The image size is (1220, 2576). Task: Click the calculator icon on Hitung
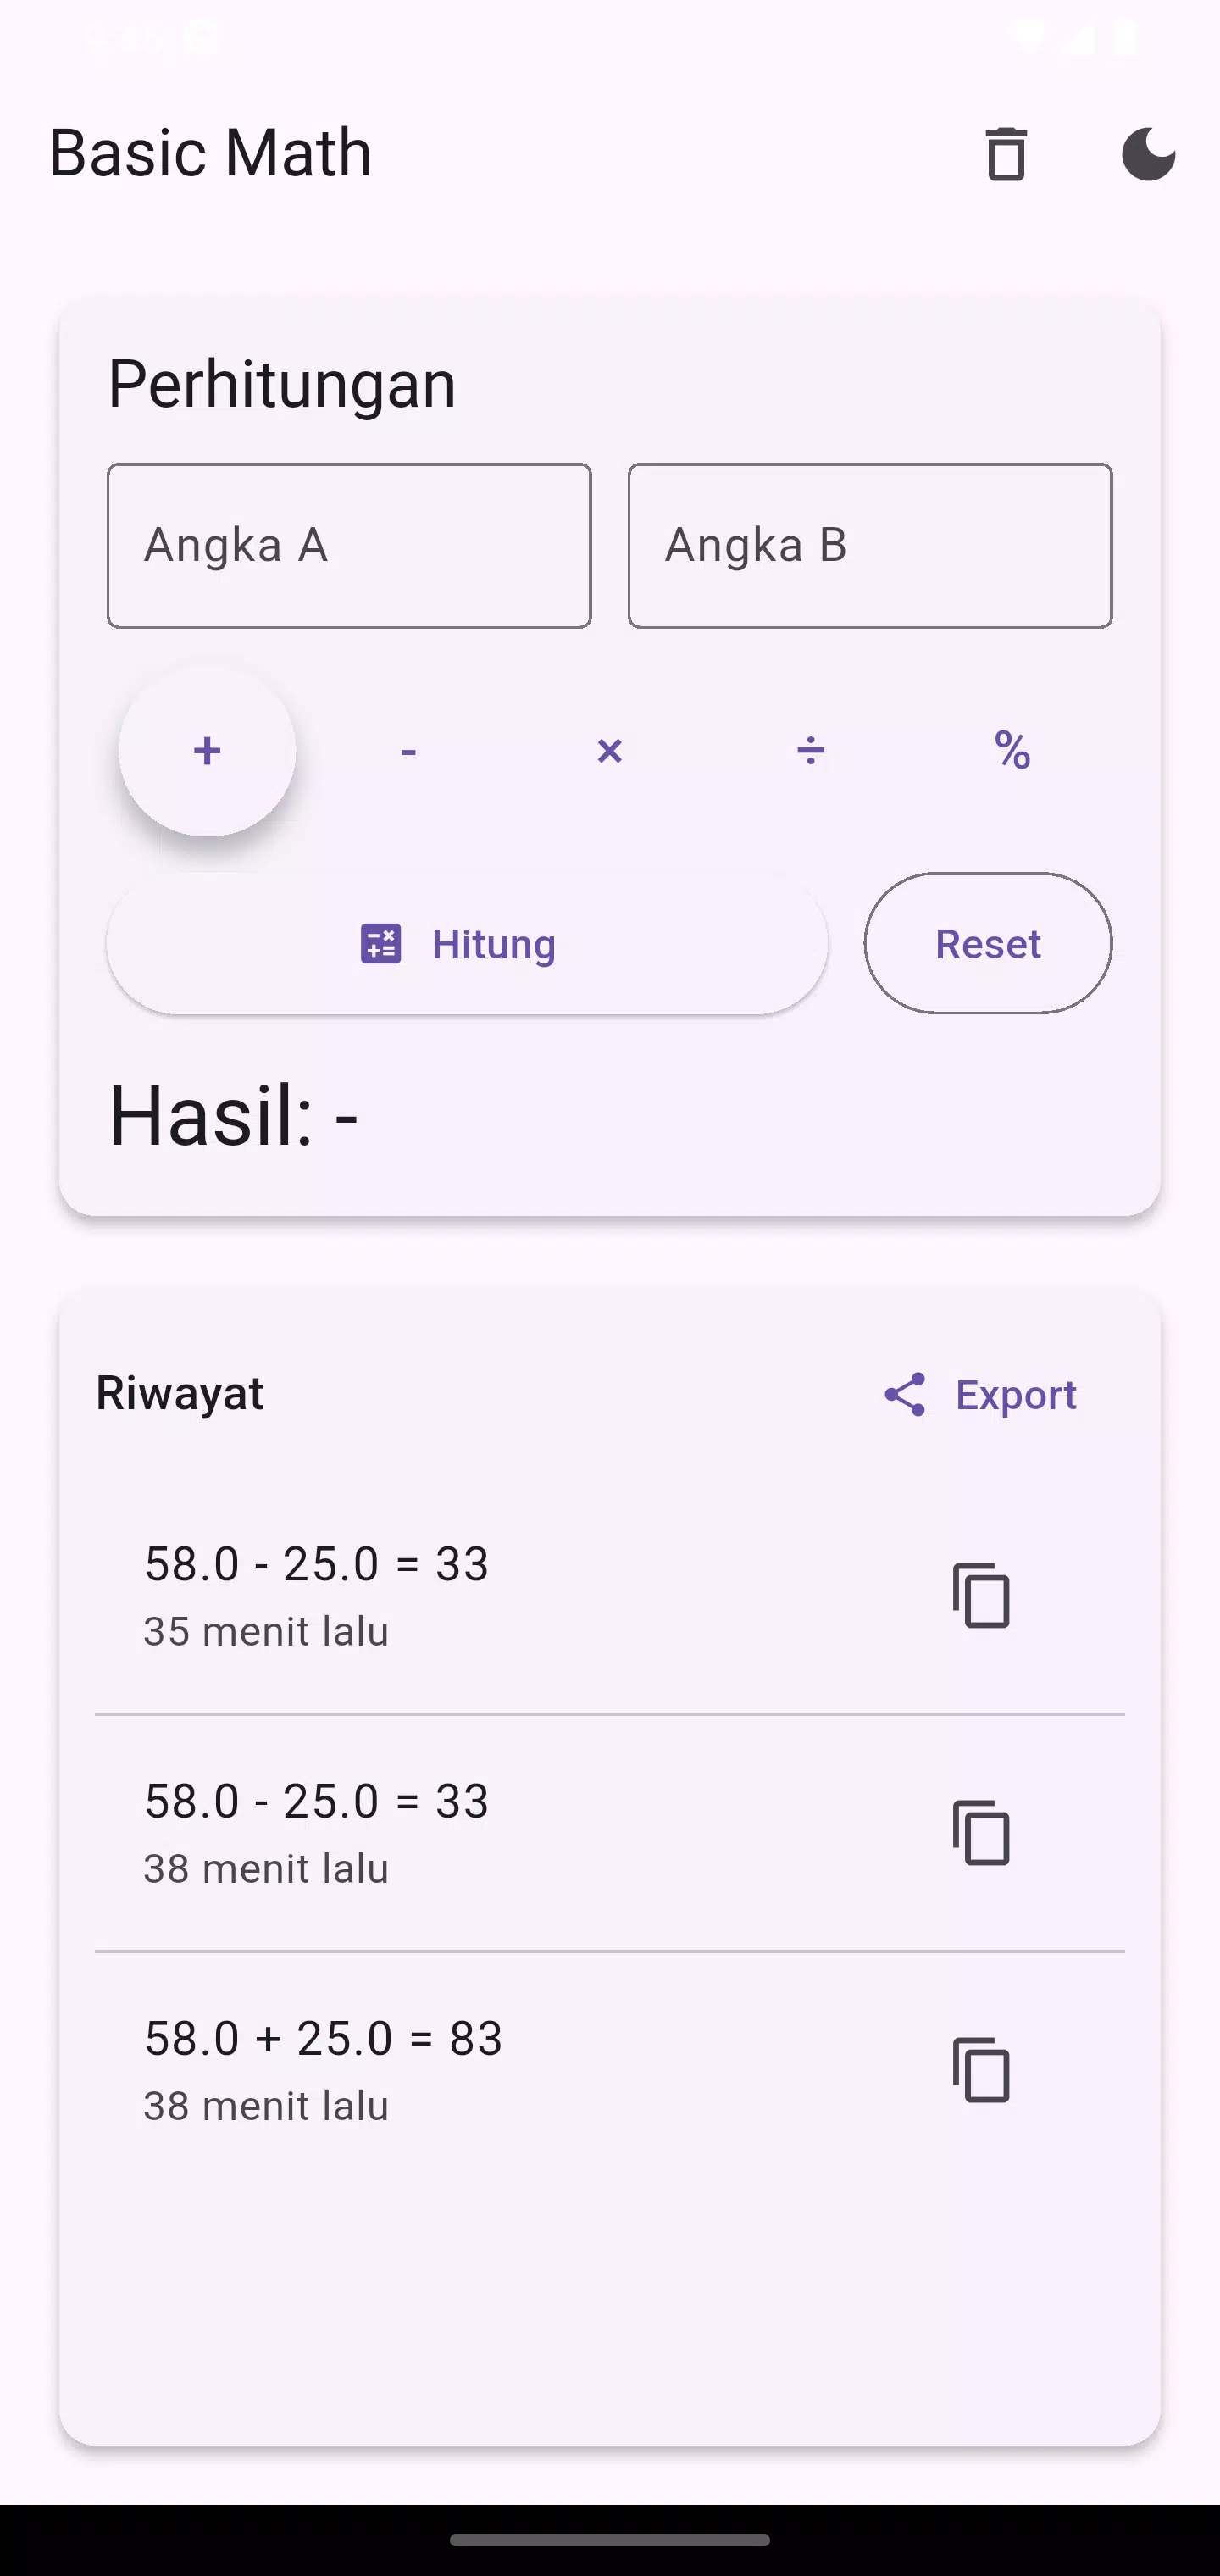(381, 944)
